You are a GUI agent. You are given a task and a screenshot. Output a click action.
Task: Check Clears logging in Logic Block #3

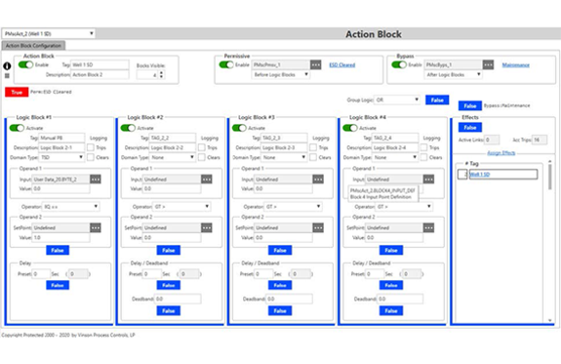click(x=313, y=157)
